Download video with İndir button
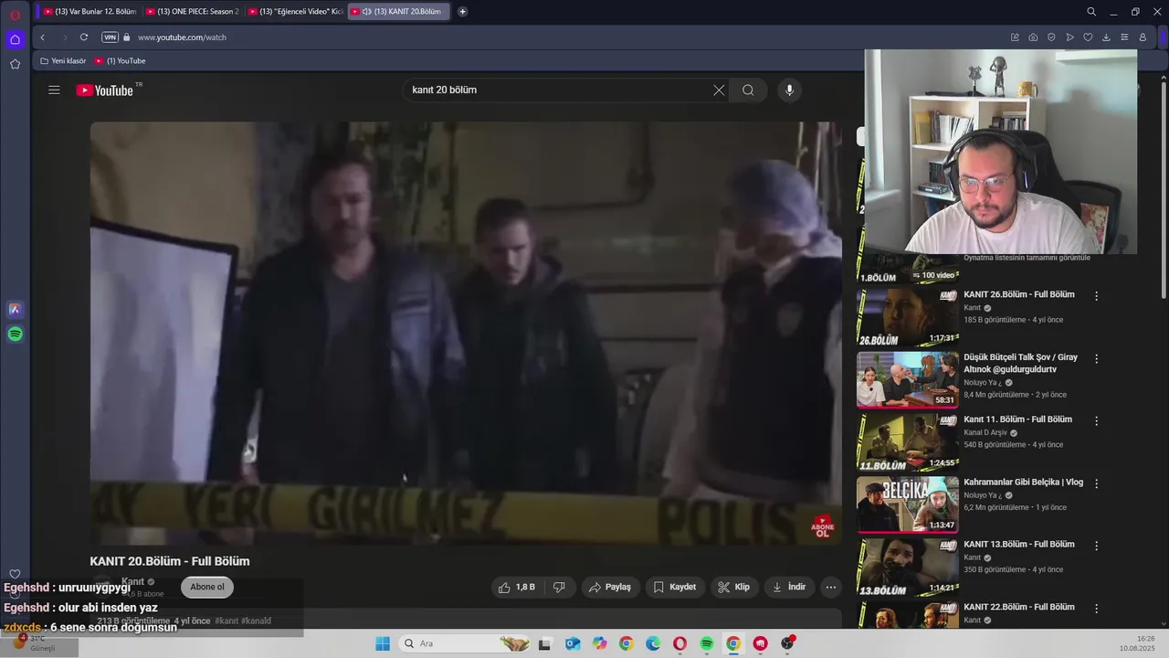Viewport: 1169px width, 658px height. click(x=789, y=587)
